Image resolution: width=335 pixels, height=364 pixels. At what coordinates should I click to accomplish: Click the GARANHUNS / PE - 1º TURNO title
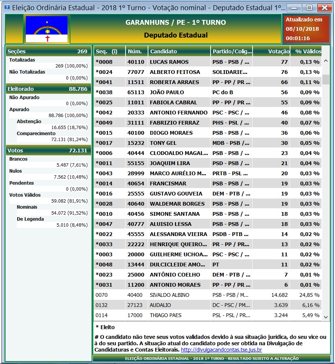click(x=176, y=23)
